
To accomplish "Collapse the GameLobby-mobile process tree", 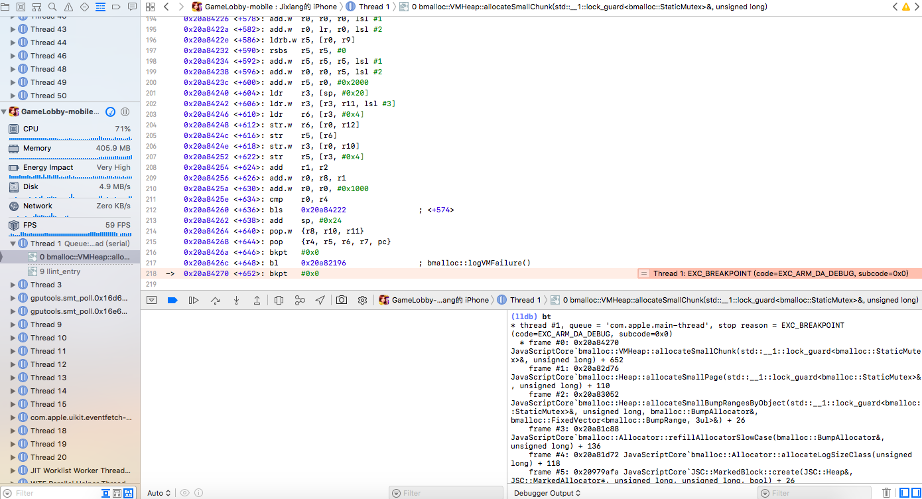I will pyautogui.click(x=4, y=111).
